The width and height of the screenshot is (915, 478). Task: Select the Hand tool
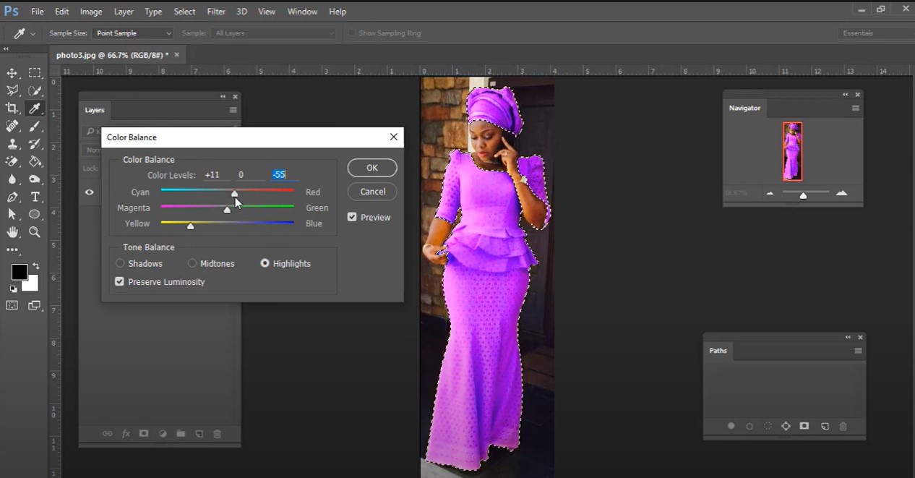[12, 232]
